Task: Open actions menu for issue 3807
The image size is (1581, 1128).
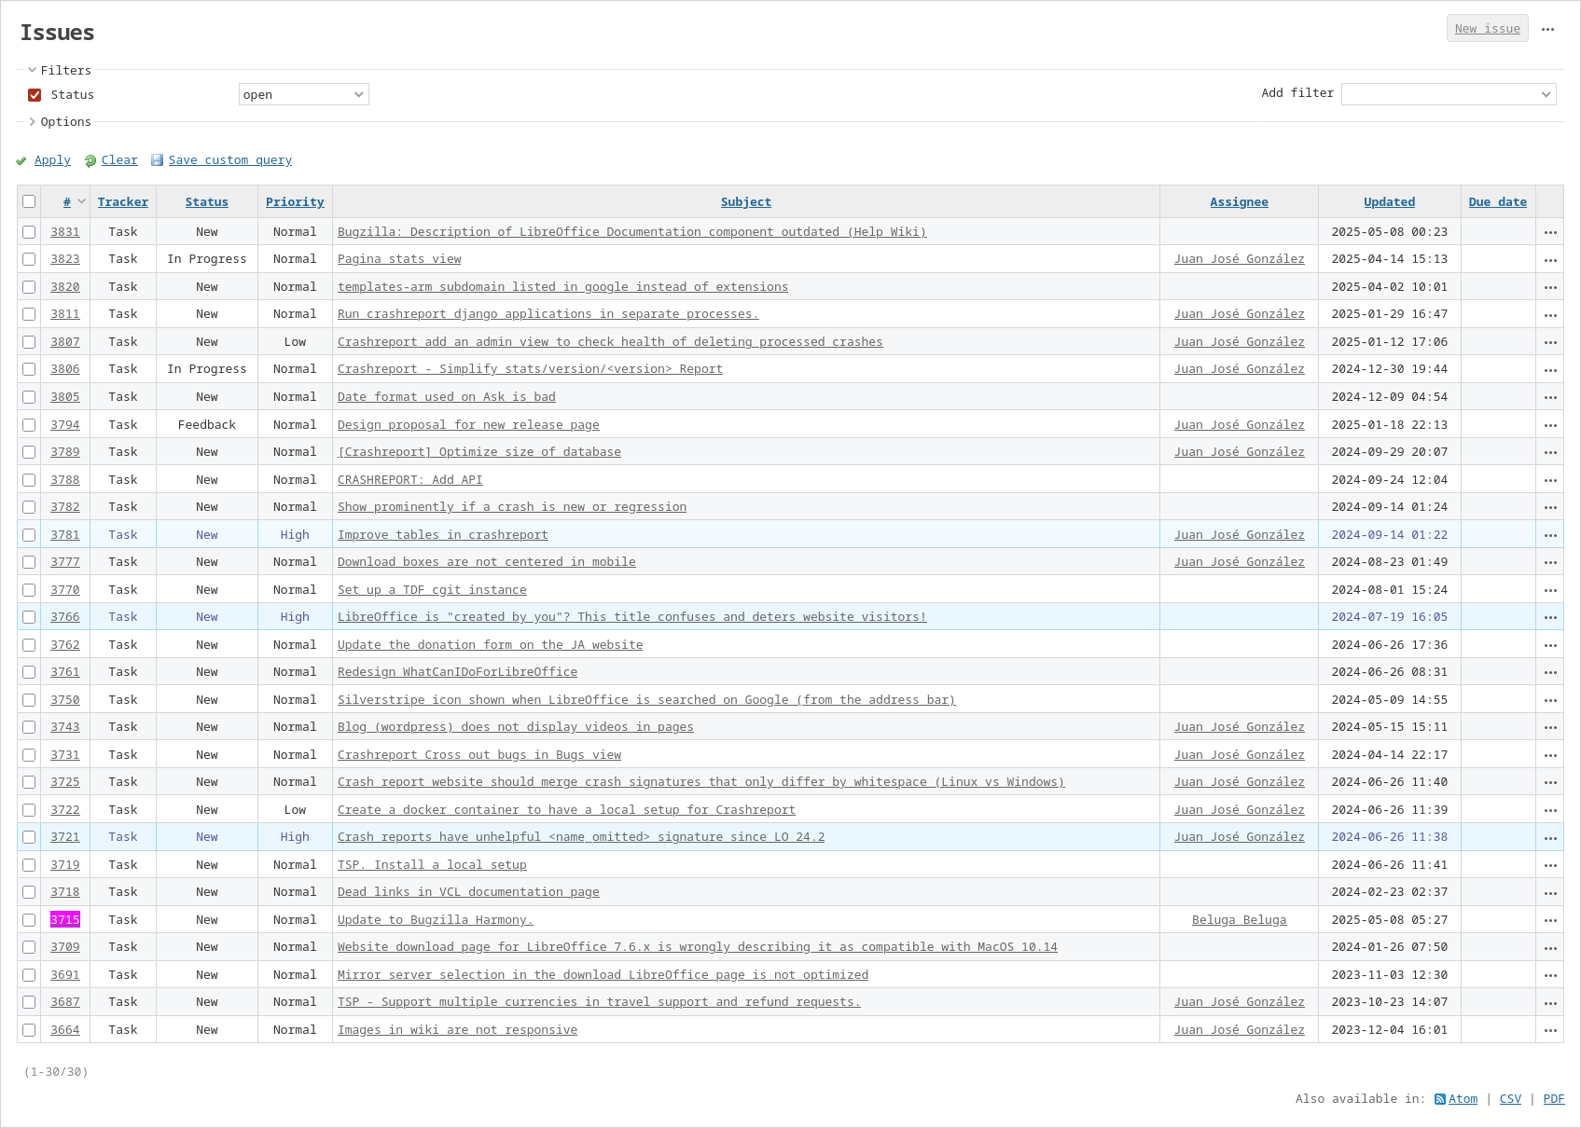Action: pos(1550,342)
